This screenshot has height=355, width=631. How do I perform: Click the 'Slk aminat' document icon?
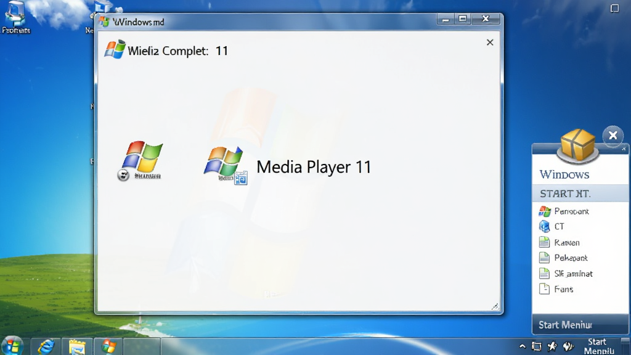click(544, 273)
